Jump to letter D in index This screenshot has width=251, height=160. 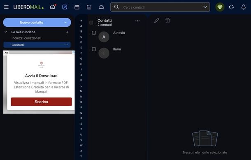(x=81, y=42)
